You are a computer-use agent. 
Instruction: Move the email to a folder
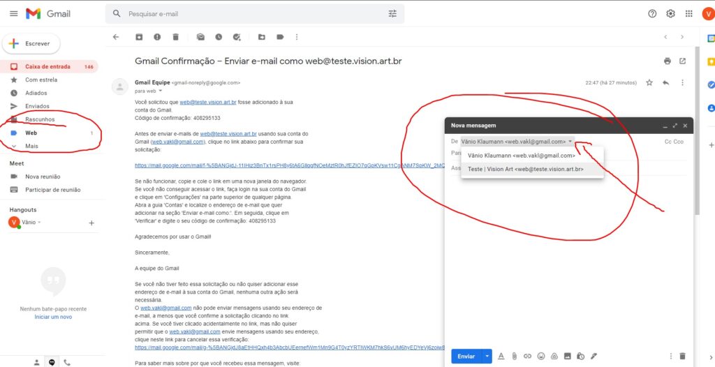click(x=262, y=38)
